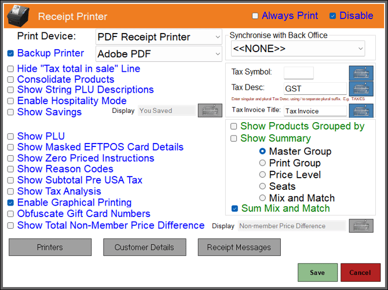Select the Print Group radio button
Image resolution: width=388 pixels, height=290 pixels.
[x=262, y=163]
